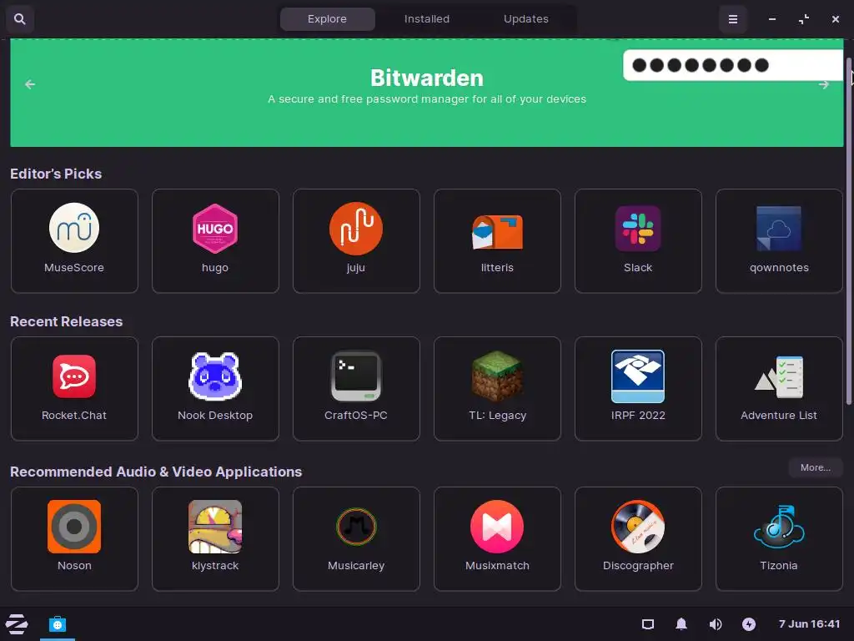Image resolution: width=854 pixels, height=641 pixels.
Task: Open the Musicarley app icon
Action: 355,527
